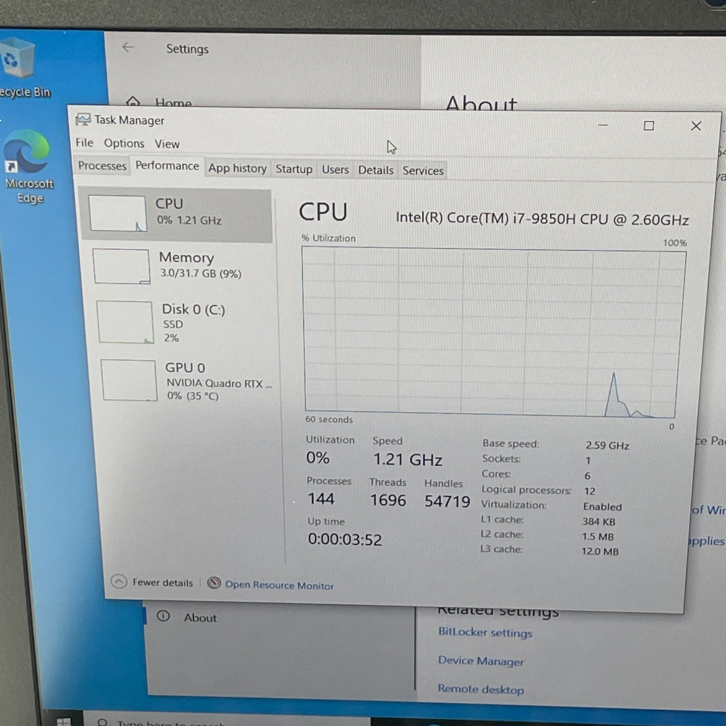This screenshot has height=726, width=726.
Task: Select Disk 0 (C:) performance item
Action: point(193,322)
